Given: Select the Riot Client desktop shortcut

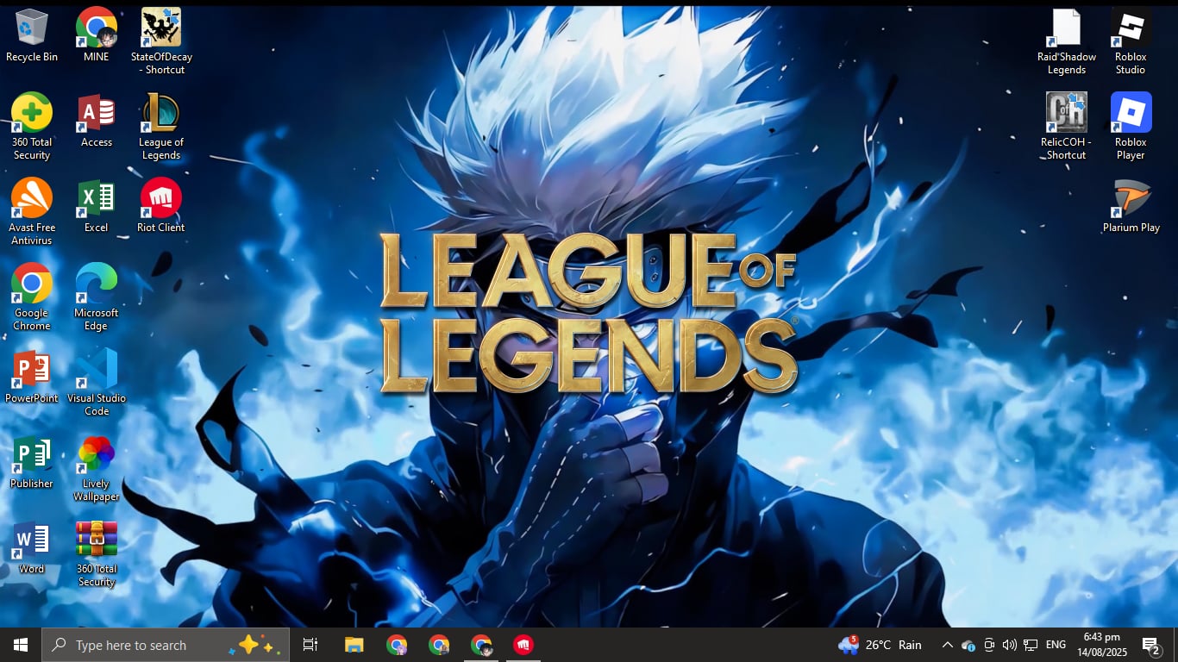Looking at the screenshot, I should click(161, 206).
